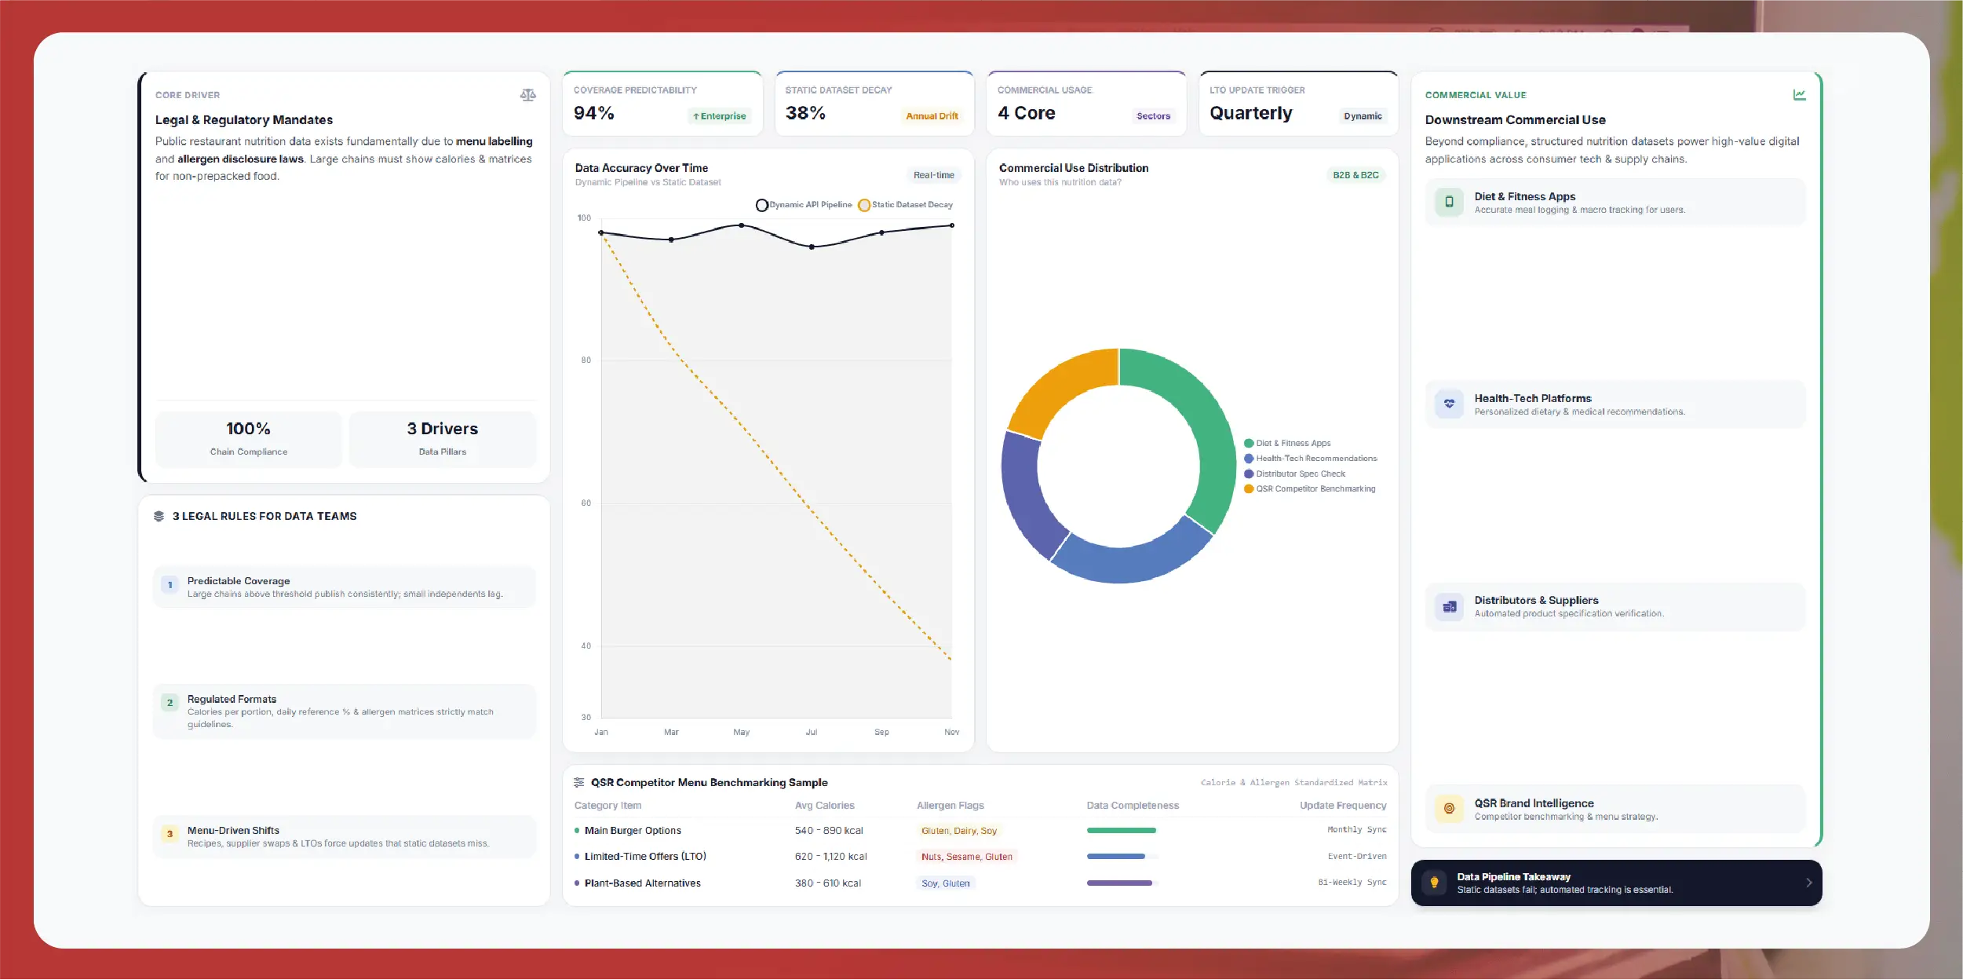Click the Bi-Weekly Sync frequency cell

[x=1352, y=883]
